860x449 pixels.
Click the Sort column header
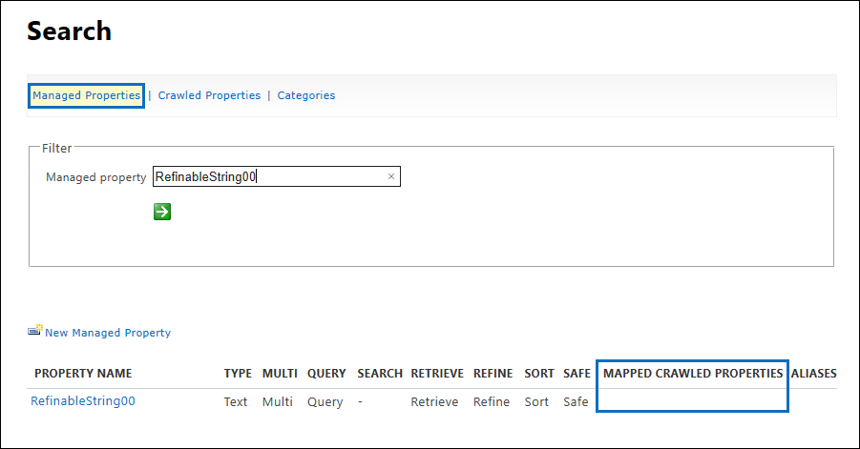coord(539,374)
